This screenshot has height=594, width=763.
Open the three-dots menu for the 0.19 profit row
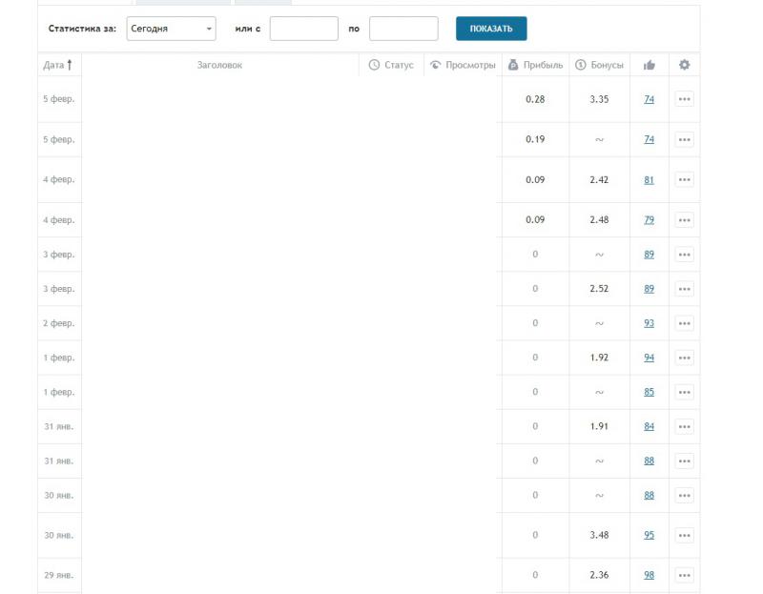pyautogui.click(x=684, y=139)
